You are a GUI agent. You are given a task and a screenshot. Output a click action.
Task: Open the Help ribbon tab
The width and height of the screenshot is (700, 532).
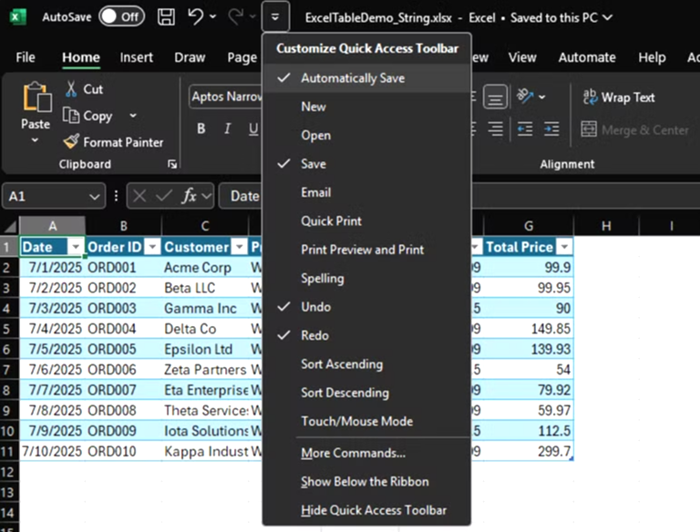click(x=652, y=57)
